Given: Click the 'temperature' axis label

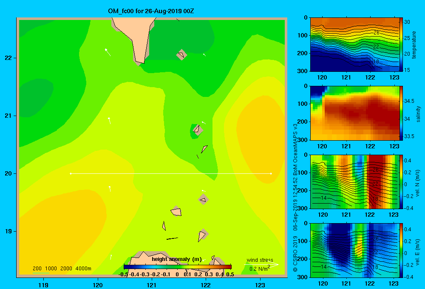Looking at the screenshot, I should (414, 45).
